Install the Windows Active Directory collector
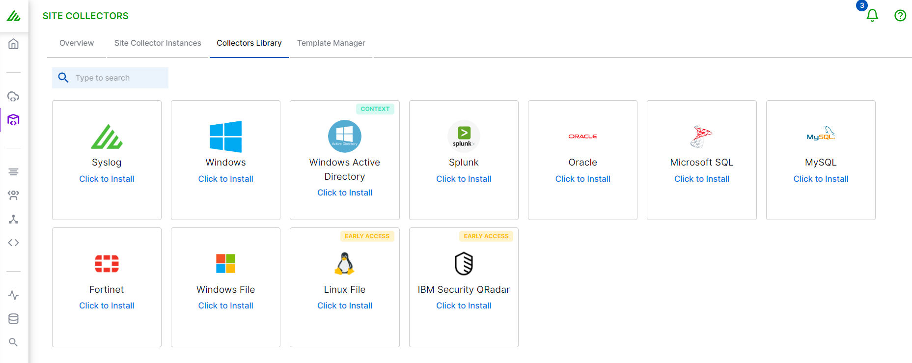Image resolution: width=912 pixels, height=363 pixels. pos(345,193)
